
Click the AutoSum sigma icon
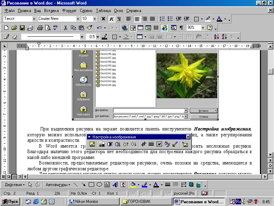232,37
